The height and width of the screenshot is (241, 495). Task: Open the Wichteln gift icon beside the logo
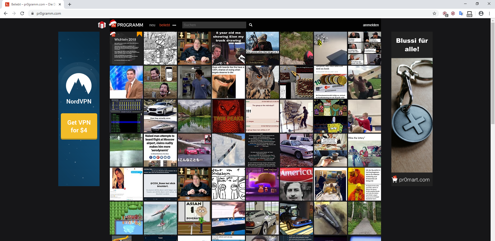[102, 25]
